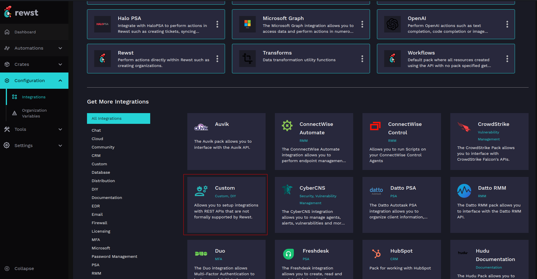Click the Transforms crop icon
Screen dimensions: 537x279
247,59
